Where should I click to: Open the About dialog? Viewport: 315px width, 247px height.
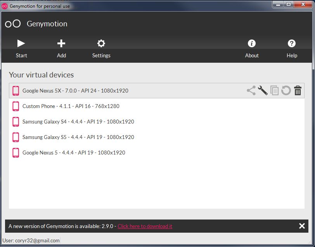(252, 49)
